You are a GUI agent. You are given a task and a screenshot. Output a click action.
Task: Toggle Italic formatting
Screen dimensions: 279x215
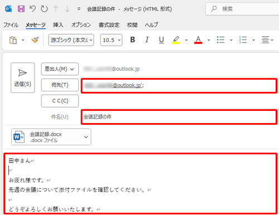click(x=147, y=40)
